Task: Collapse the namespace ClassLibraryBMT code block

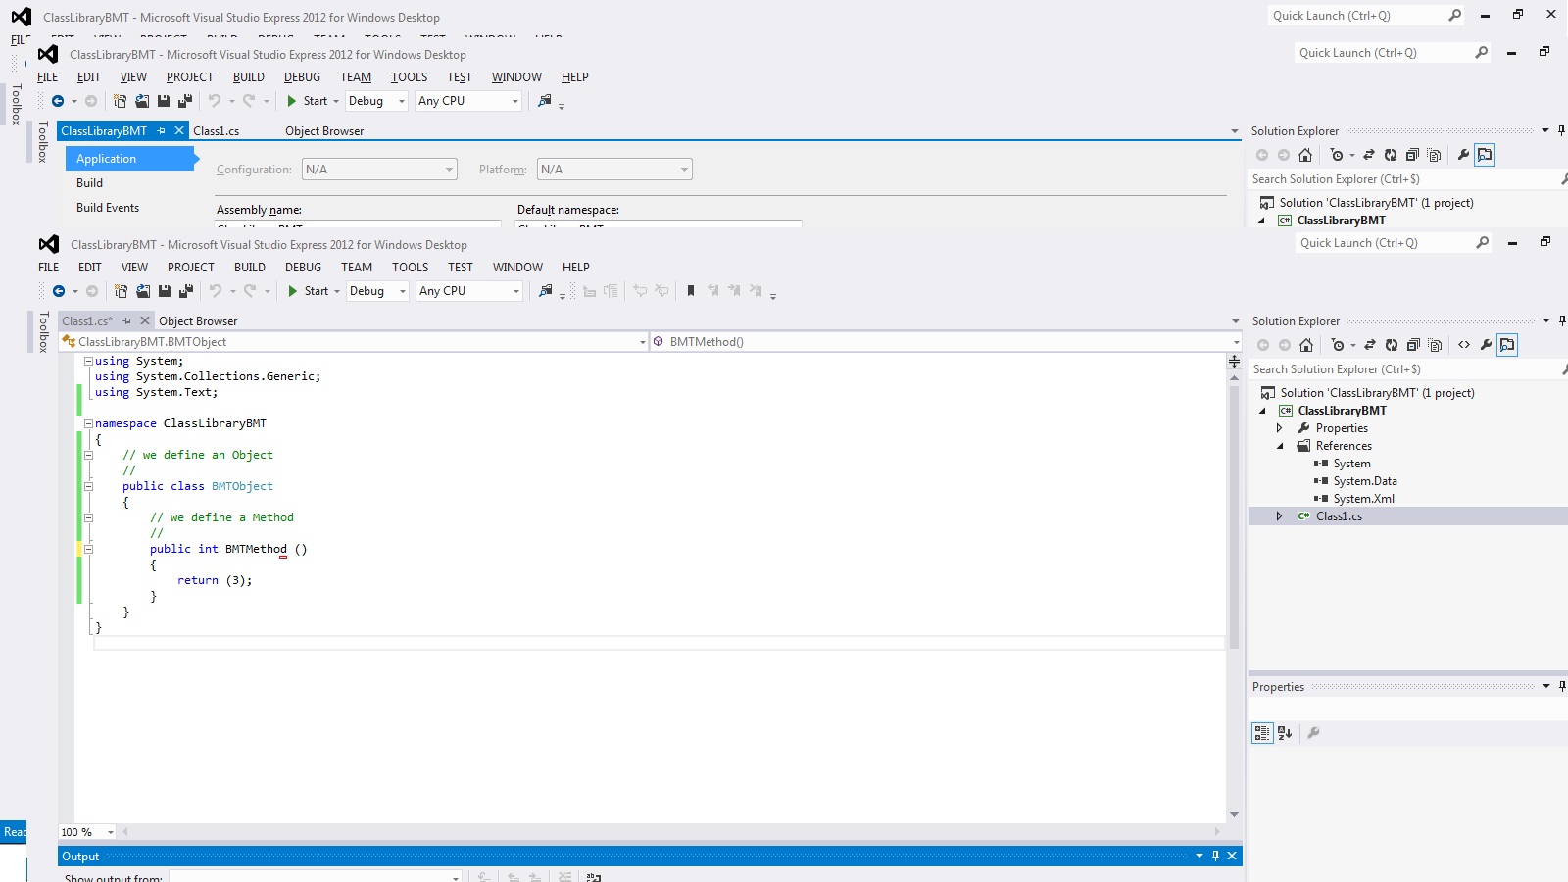Action: pyautogui.click(x=88, y=423)
